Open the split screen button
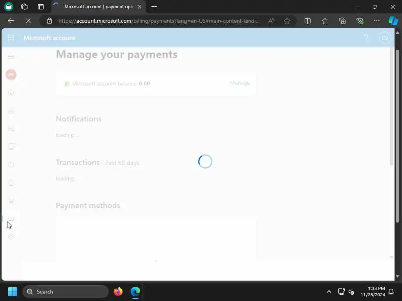This screenshot has height=301, width=402. point(307,21)
